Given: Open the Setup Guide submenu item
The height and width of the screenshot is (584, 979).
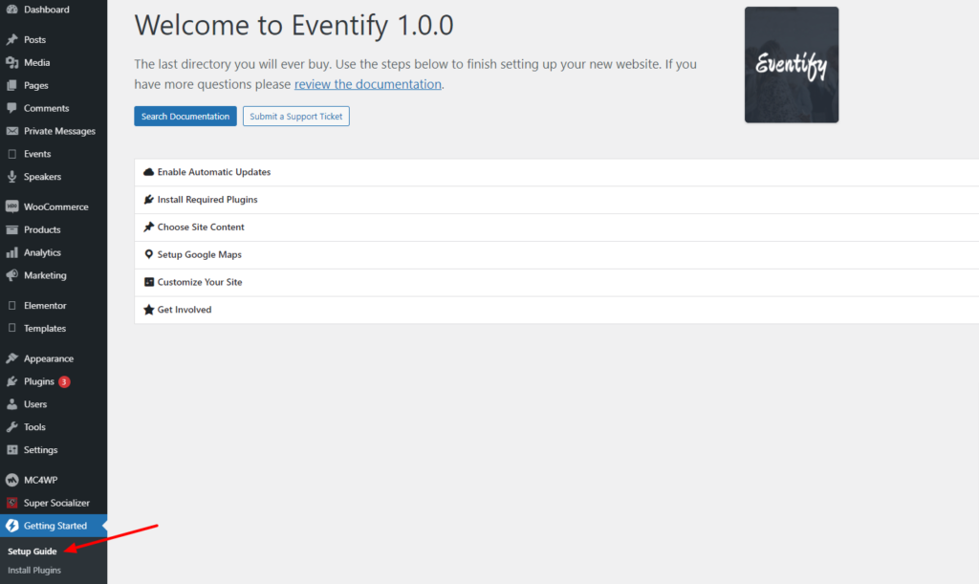Looking at the screenshot, I should pyautogui.click(x=33, y=552).
